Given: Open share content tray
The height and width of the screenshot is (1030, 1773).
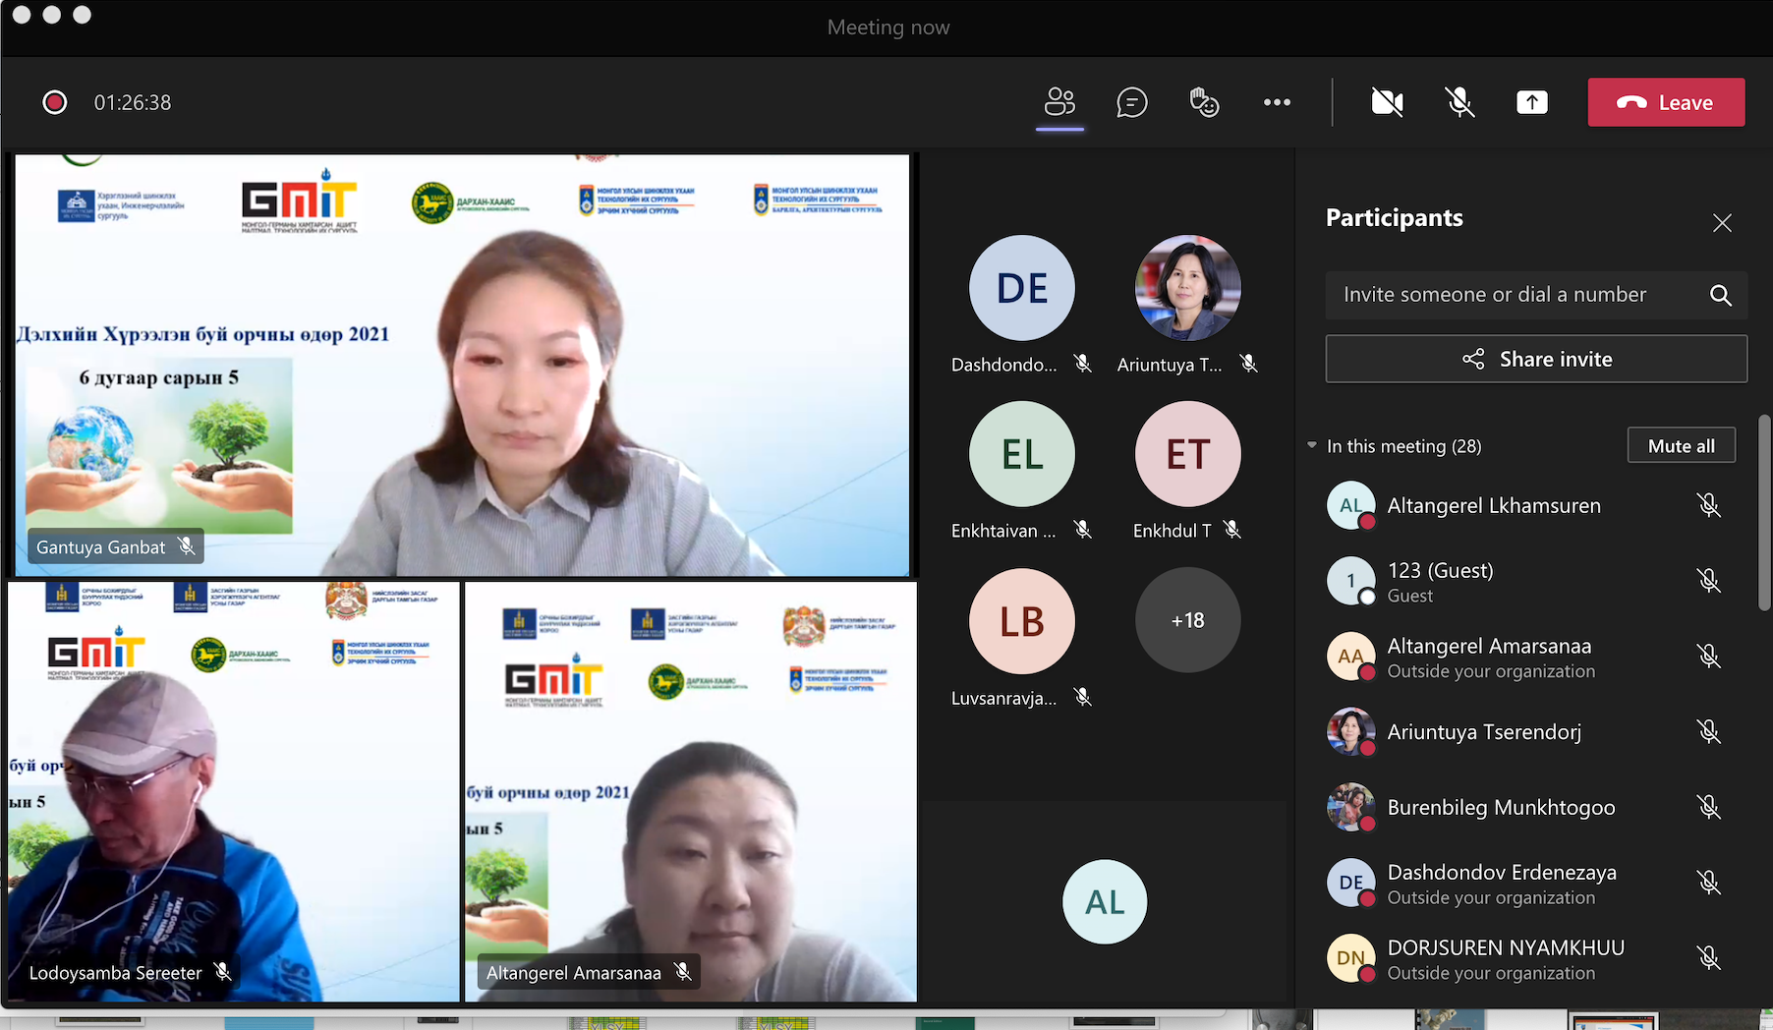Looking at the screenshot, I should [x=1531, y=102].
